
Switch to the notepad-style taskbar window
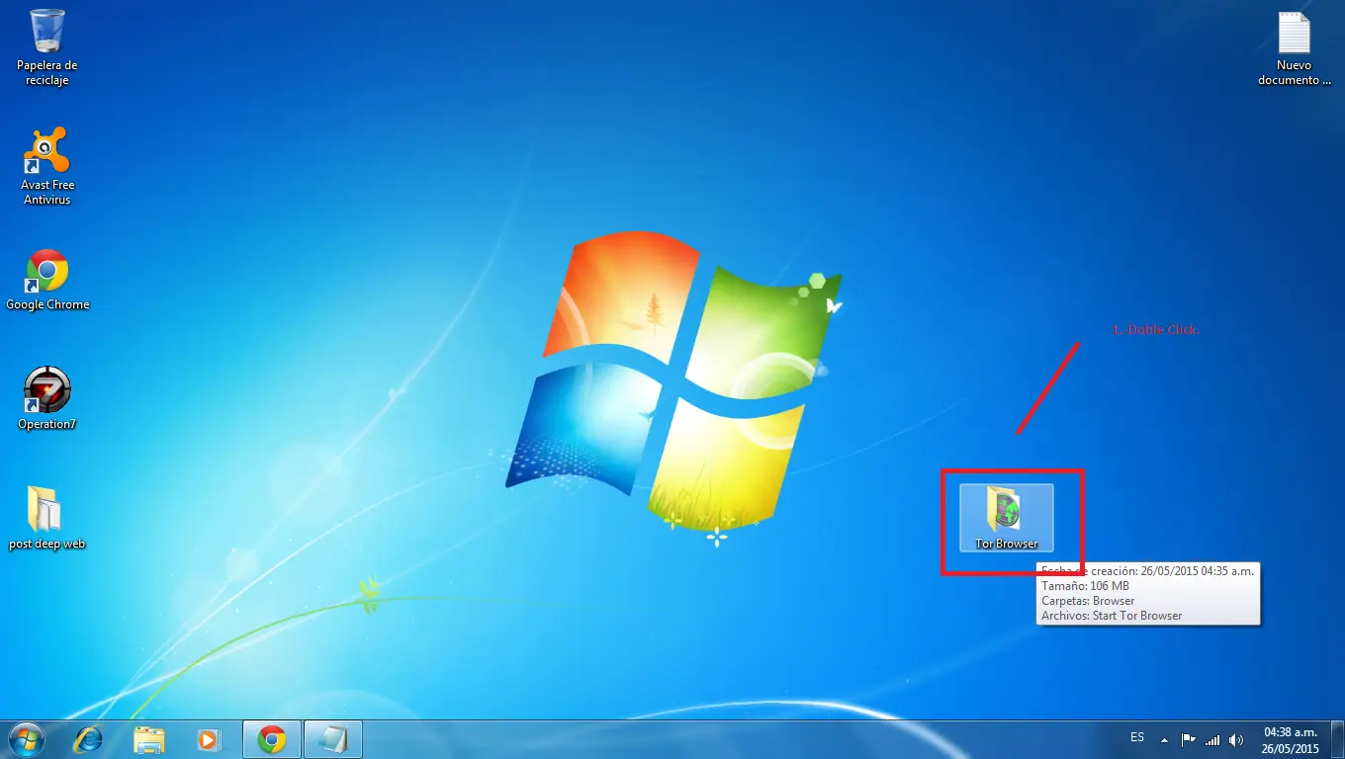[x=332, y=739]
